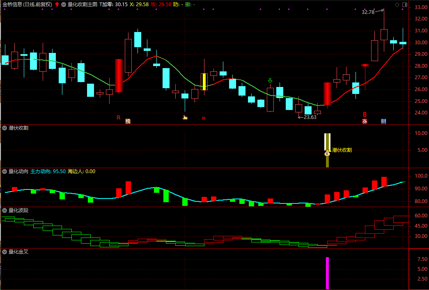Click the money bag icon in 潜伏收割 panel
Screen dimensions: 429x290
tap(327, 153)
